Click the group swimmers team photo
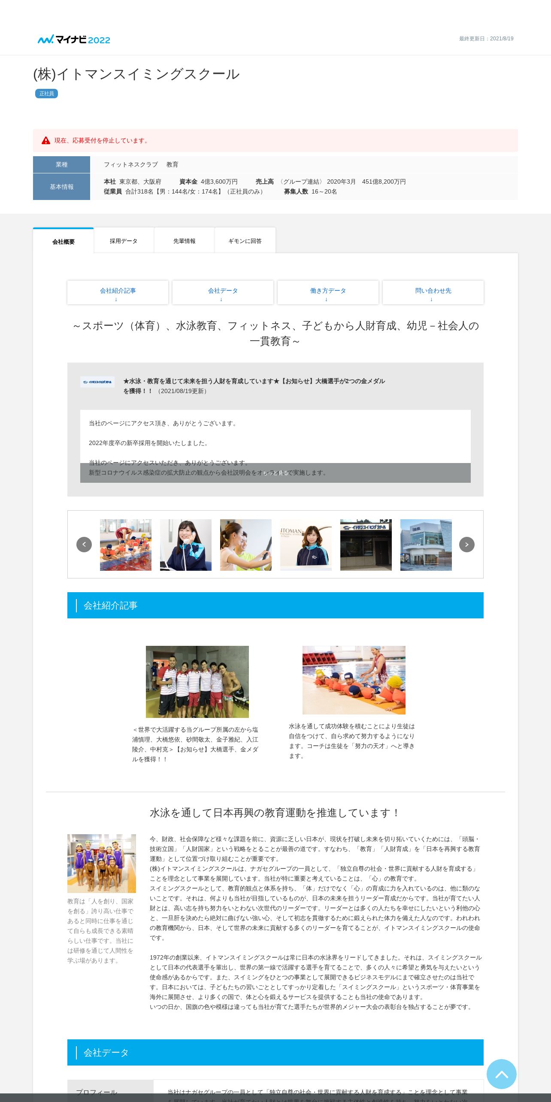This screenshot has height=1102, width=551. point(197,682)
